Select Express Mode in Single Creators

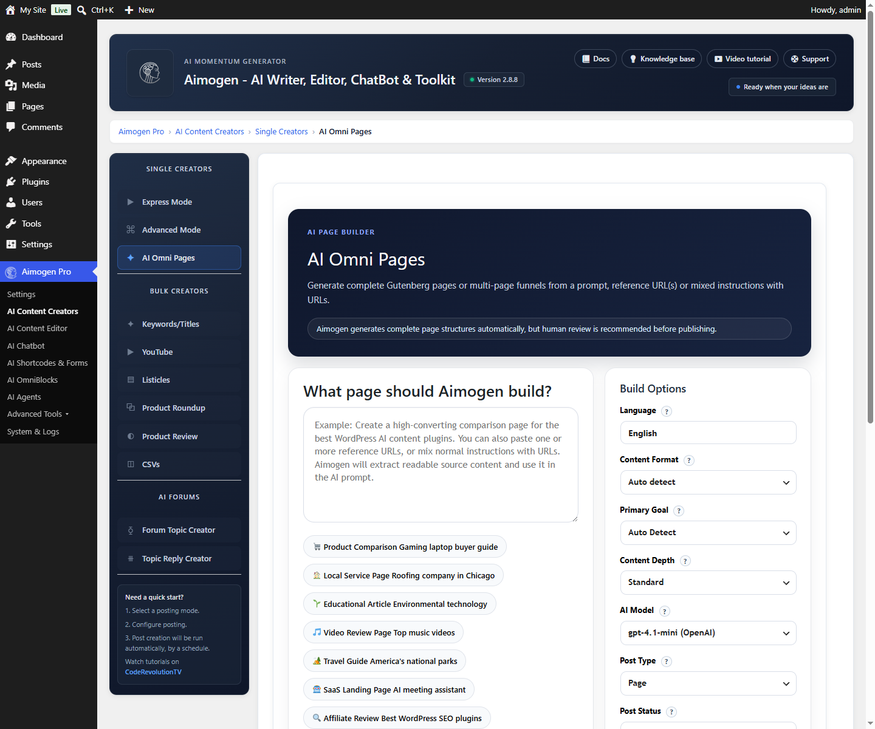pyautogui.click(x=179, y=202)
